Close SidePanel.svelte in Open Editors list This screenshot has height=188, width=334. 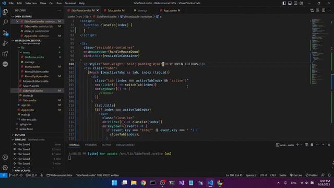coord(17,21)
